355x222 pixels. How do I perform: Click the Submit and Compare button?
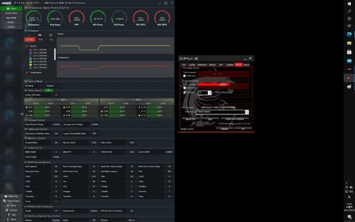click(x=235, y=119)
